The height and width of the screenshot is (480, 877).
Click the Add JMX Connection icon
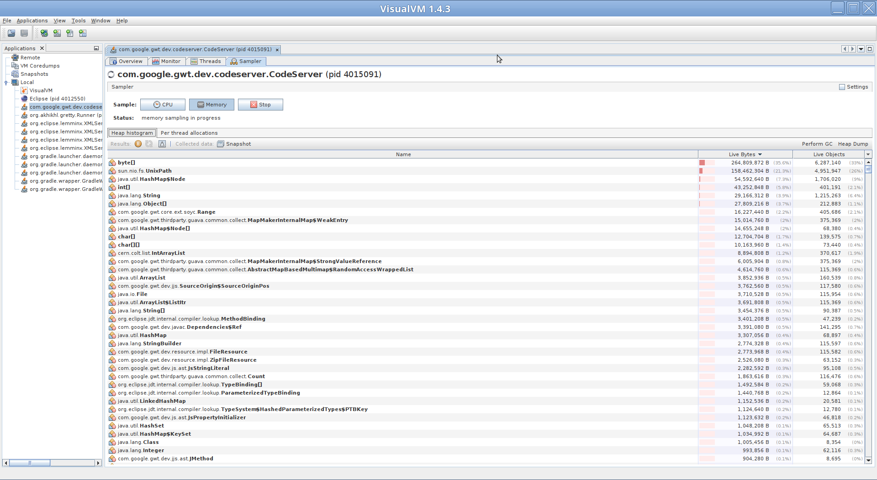57,33
